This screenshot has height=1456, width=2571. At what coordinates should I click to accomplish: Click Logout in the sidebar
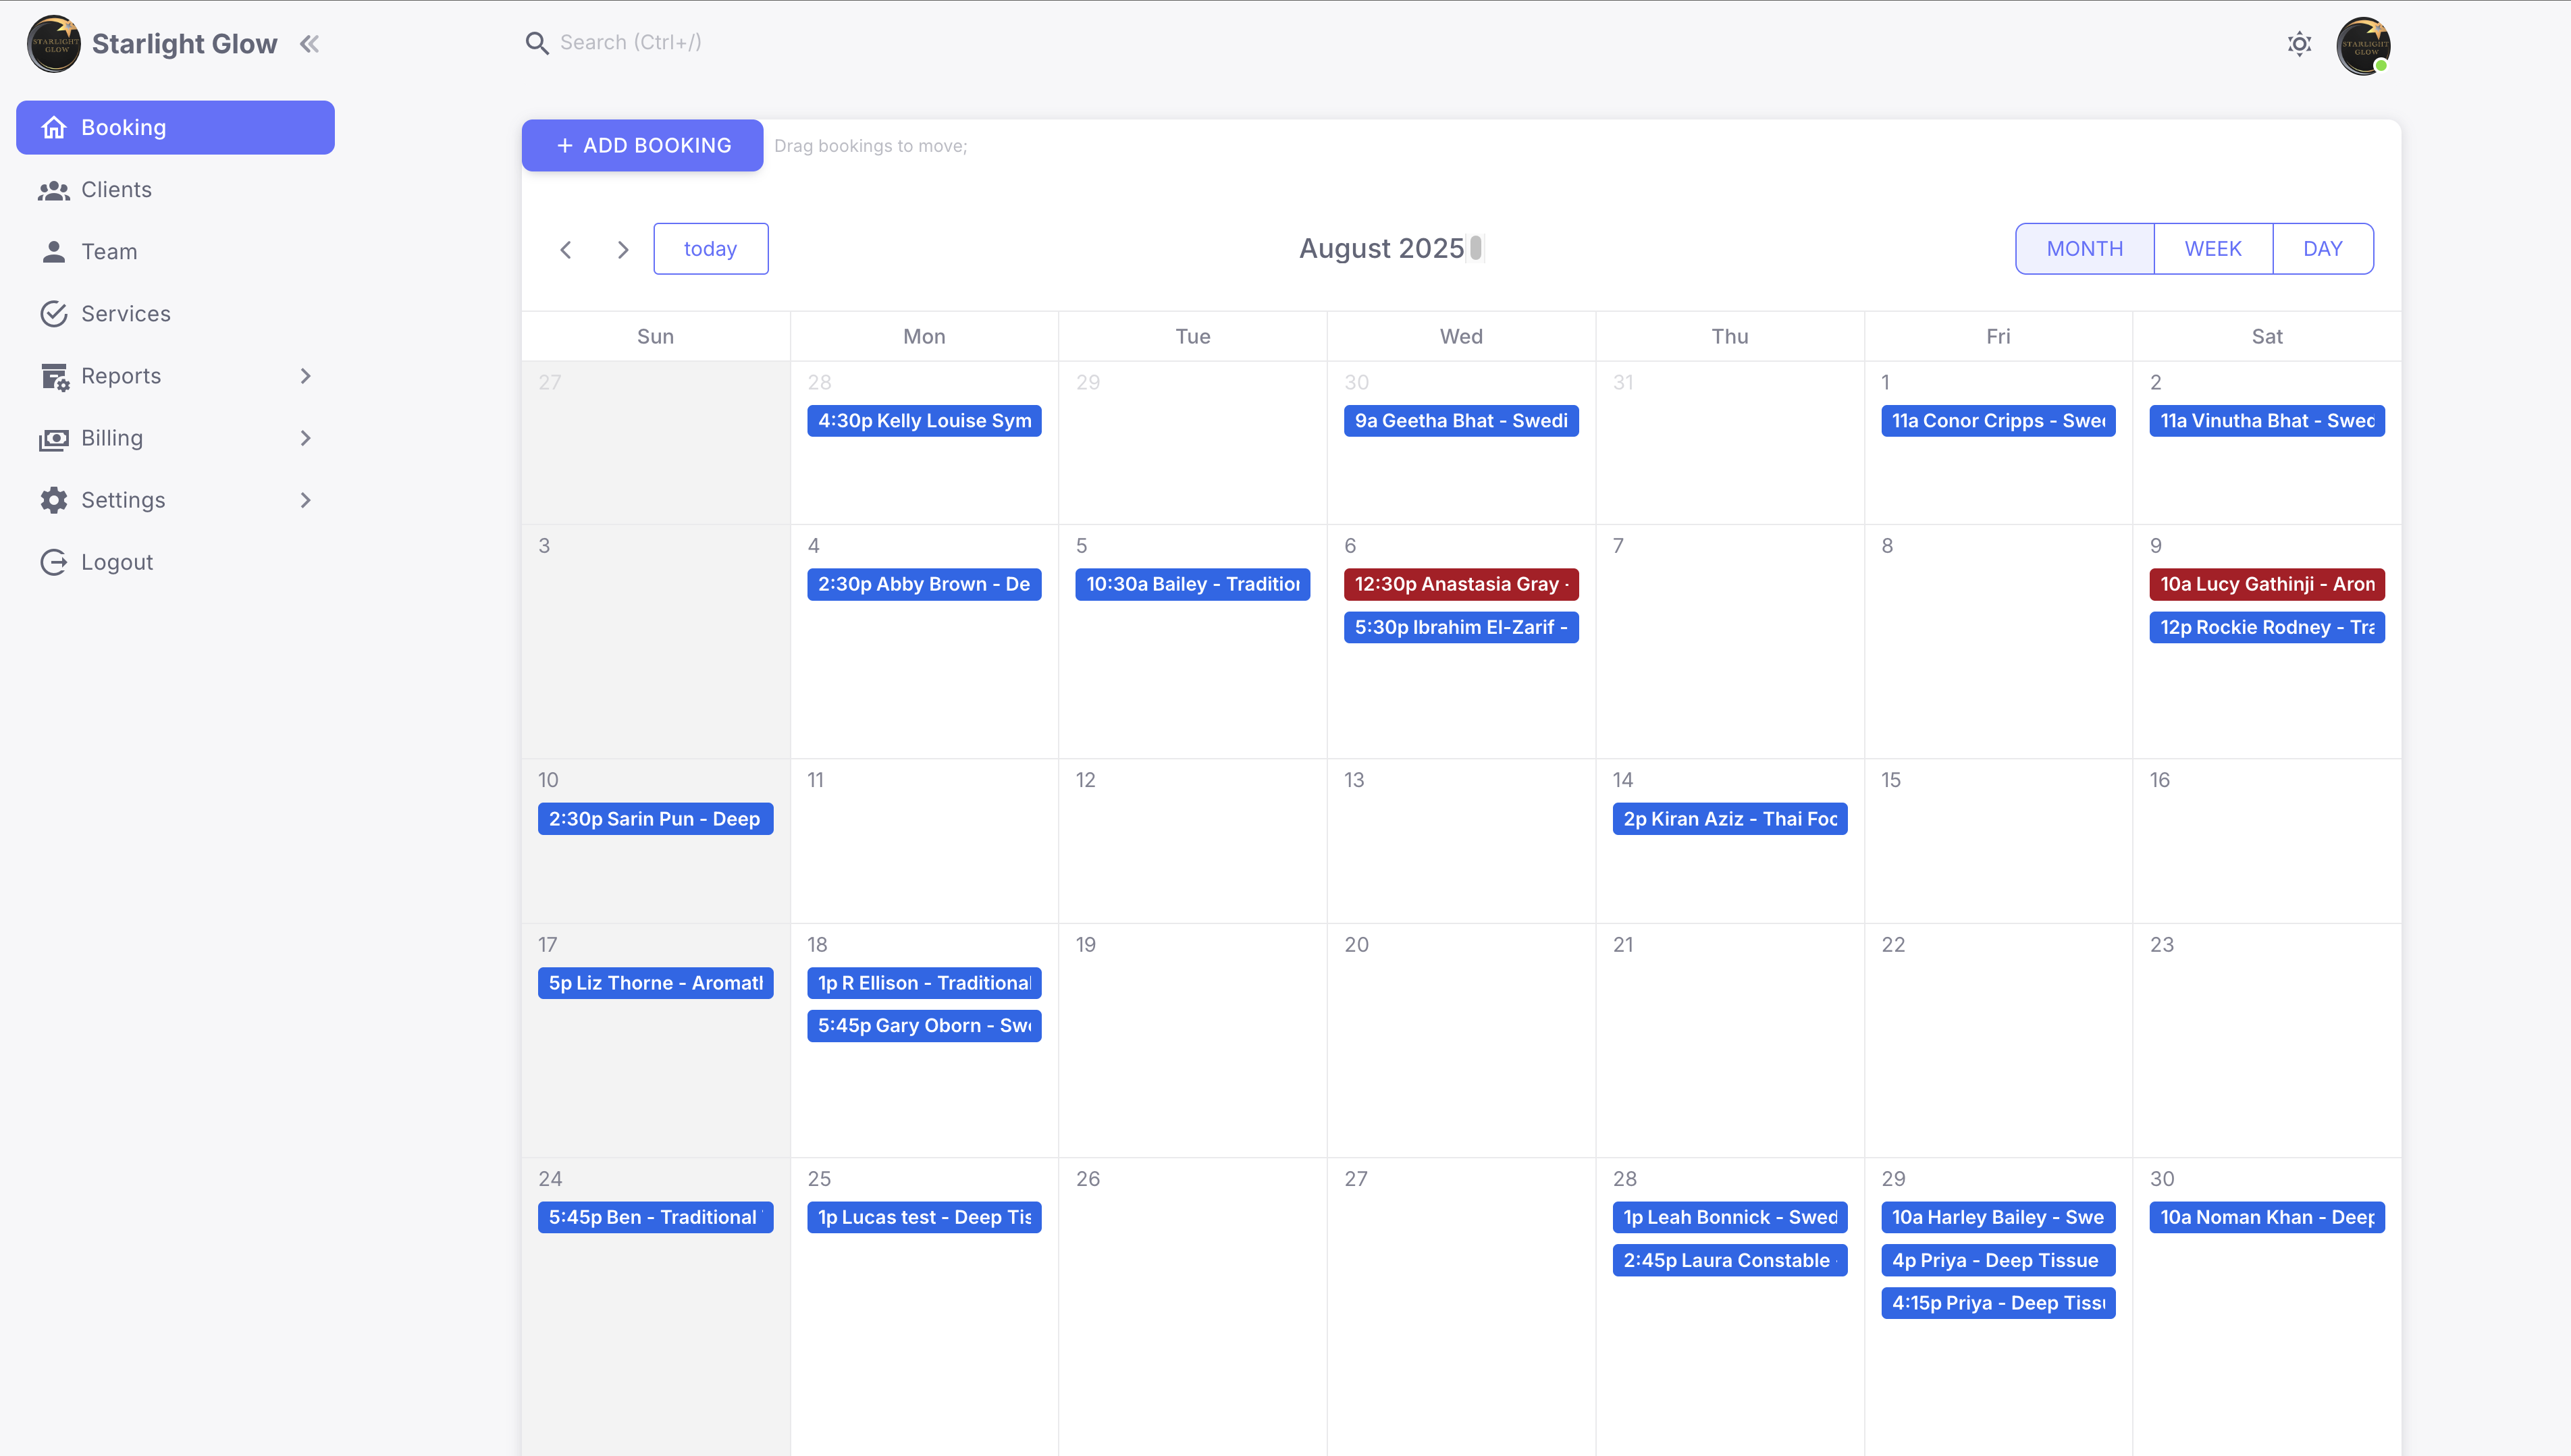click(x=116, y=562)
